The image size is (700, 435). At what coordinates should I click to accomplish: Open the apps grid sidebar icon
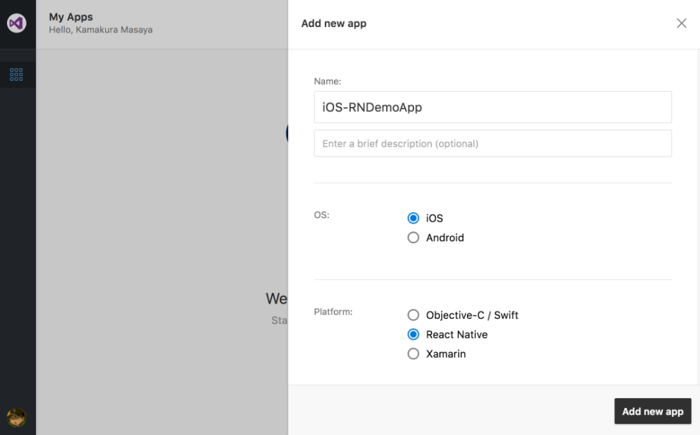17,74
